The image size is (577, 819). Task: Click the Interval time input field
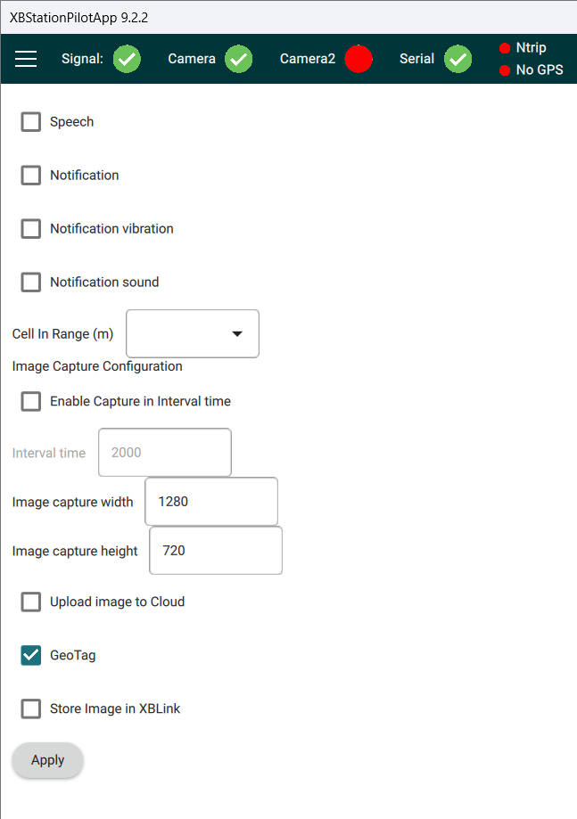pos(165,453)
